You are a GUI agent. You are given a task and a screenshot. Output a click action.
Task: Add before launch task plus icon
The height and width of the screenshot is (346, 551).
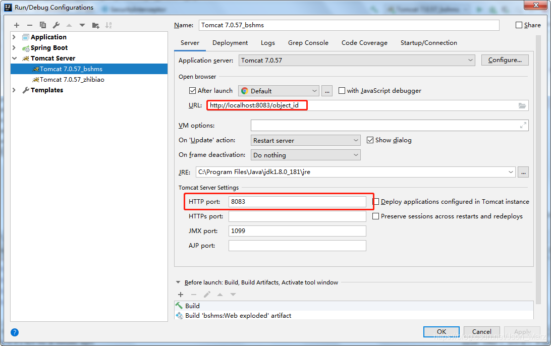click(x=181, y=295)
